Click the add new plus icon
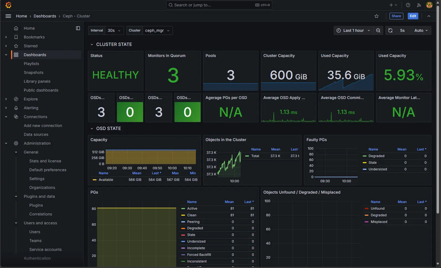 click(391, 5)
